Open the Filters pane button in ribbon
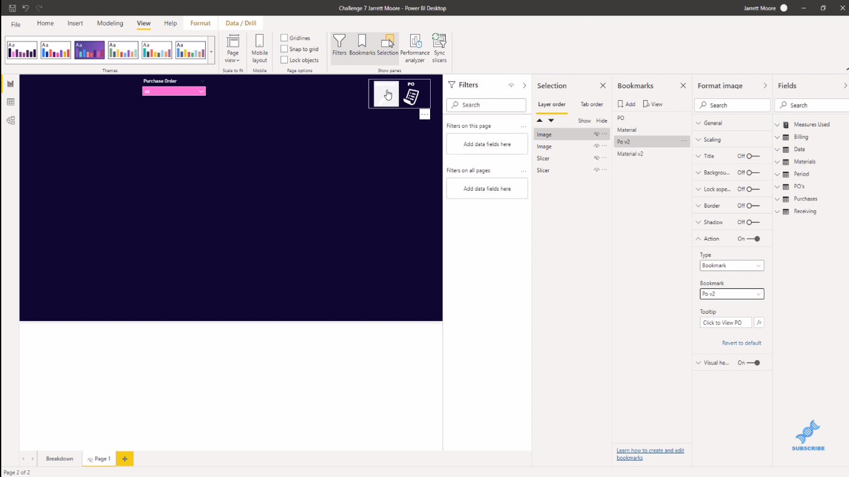The image size is (849, 477). 339,45
